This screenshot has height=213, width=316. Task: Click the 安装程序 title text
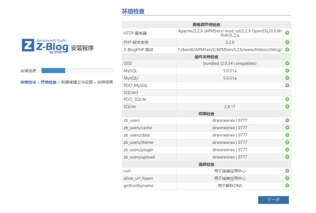(x=82, y=48)
